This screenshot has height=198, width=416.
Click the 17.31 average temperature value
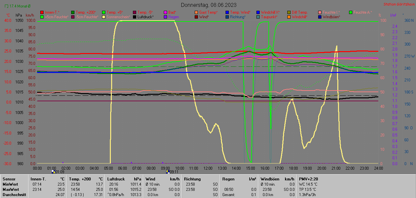point(98,194)
